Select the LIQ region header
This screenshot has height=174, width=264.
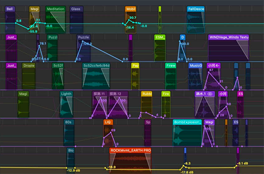pyautogui.click(x=108, y=122)
